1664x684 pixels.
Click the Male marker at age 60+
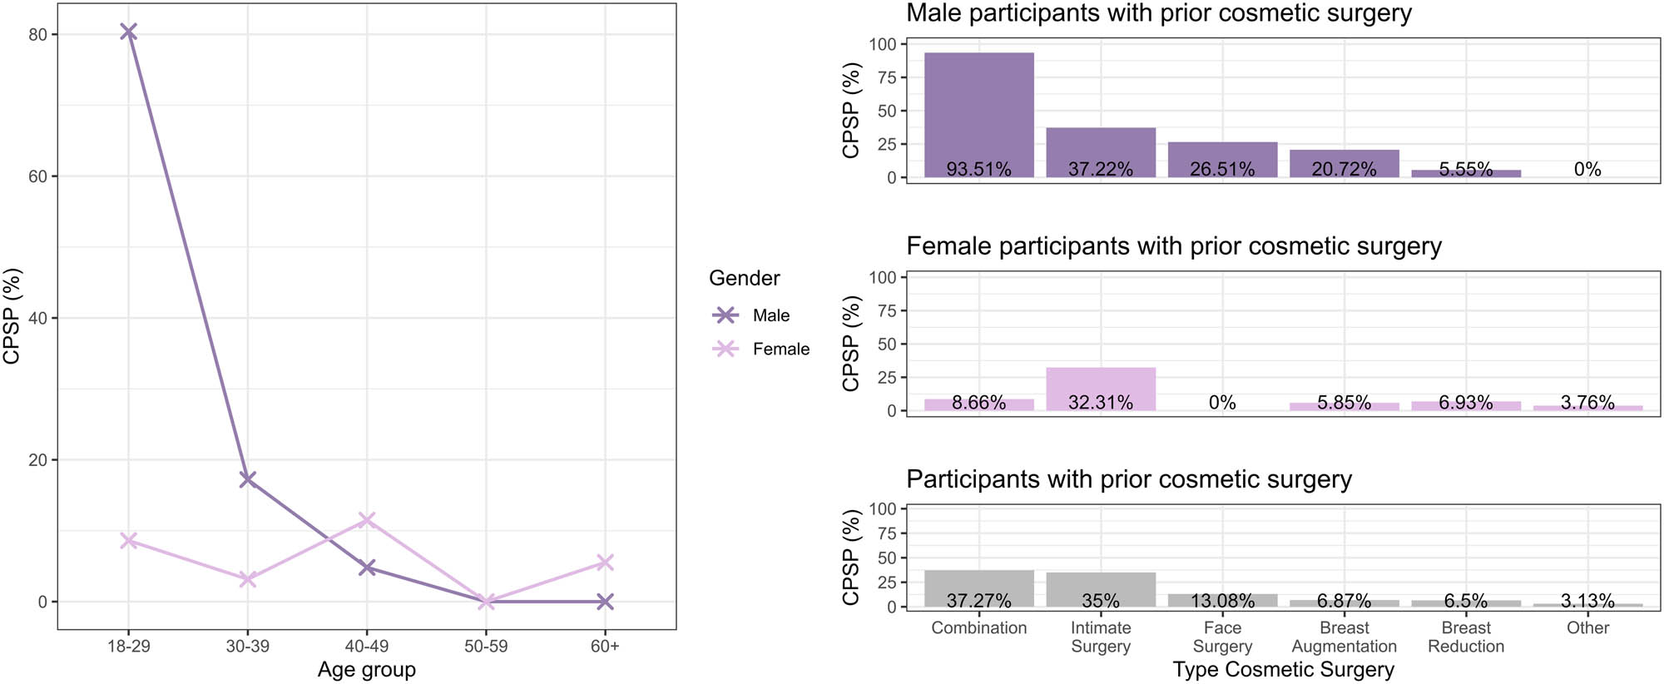pyautogui.click(x=605, y=602)
